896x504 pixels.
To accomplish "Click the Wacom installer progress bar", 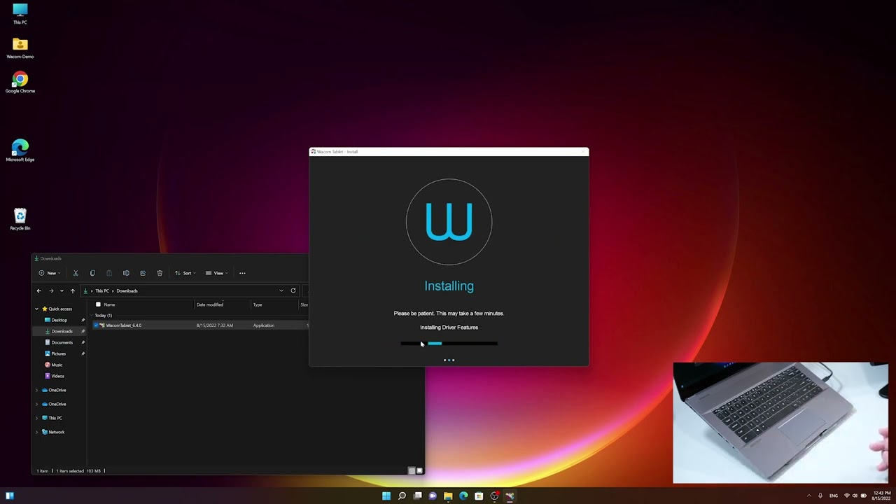I will [449, 344].
